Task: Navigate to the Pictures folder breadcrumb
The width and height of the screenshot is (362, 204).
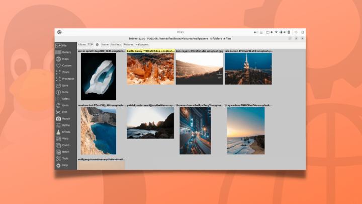Action: point(128,44)
